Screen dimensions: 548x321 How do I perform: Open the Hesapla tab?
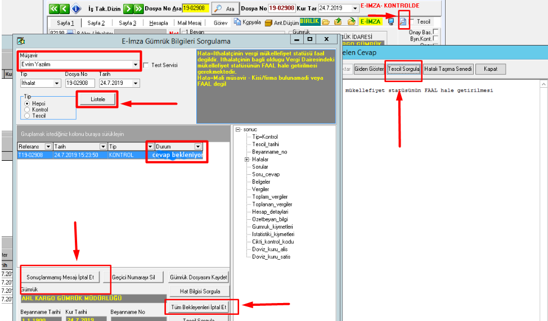(x=159, y=23)
